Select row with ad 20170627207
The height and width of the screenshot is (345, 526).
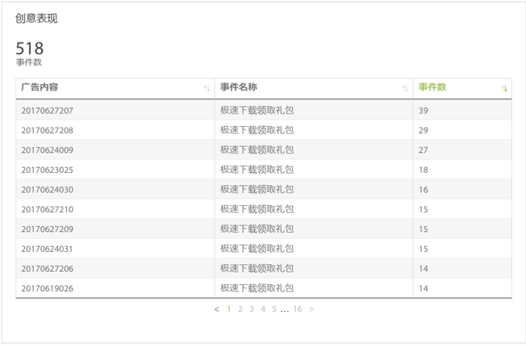(x=263, y=110)
